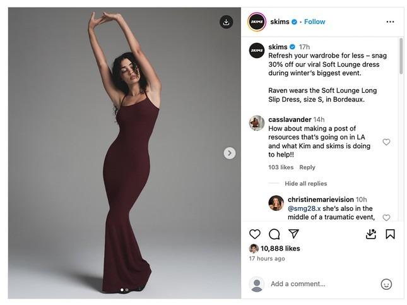The width and height of the screenshot is (407, 305).
Task: Reply to casslavander's comment
Action: tap(307, 167)
